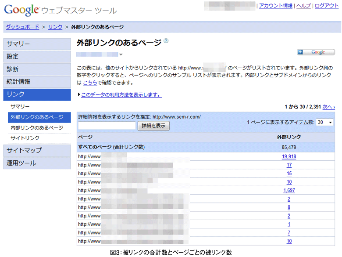Open the site selector dropdown arrow under title
The width and height of the screenshot is (342, 257).
point(121,54)
